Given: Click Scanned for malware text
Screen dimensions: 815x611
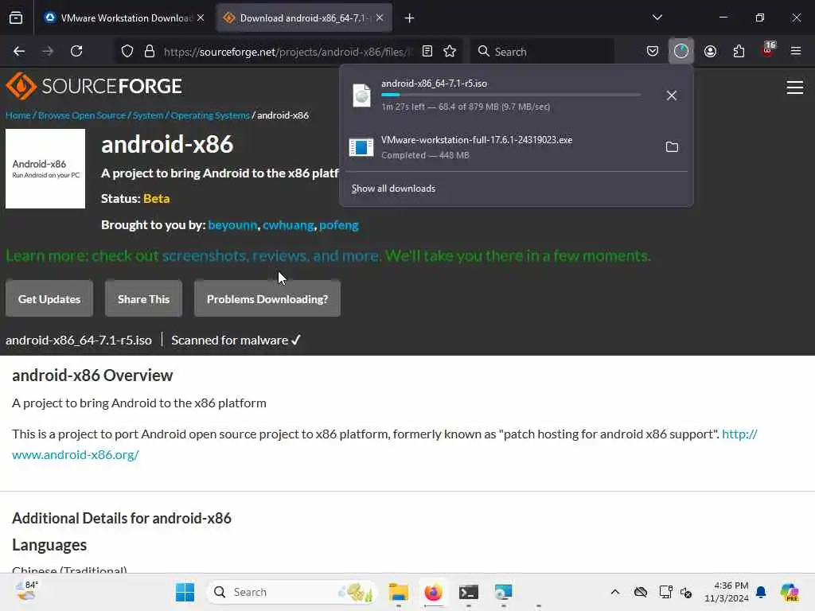Looking at the screenshot, I should pyautogui.click(x=236, y=341).
